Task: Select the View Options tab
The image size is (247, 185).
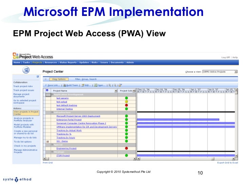Action: click(59, 79)
